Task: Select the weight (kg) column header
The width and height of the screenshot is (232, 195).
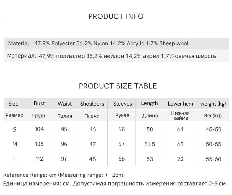Action: tap(213, 104)
